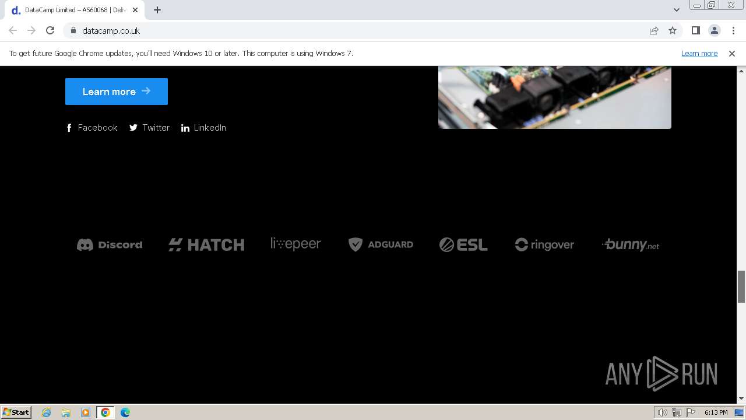Screen dimensions: 746x420
Task: Click the scrollbar up arrow
Action: (x=741, y=70)
